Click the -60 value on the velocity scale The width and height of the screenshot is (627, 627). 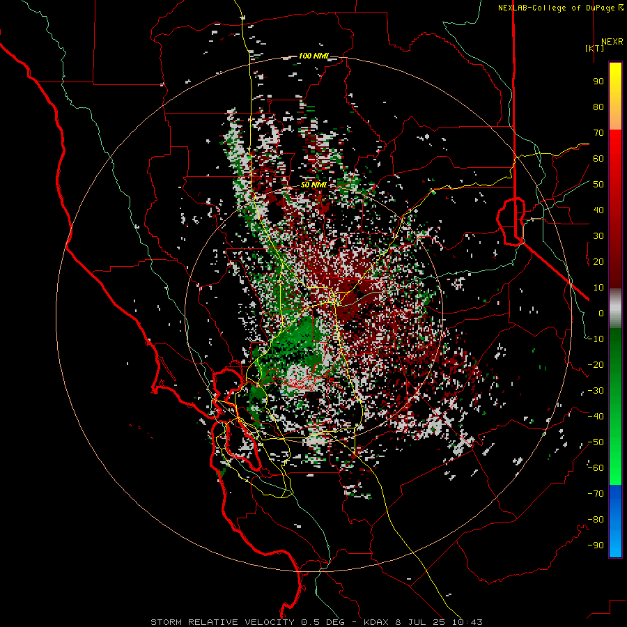point(596,468)
